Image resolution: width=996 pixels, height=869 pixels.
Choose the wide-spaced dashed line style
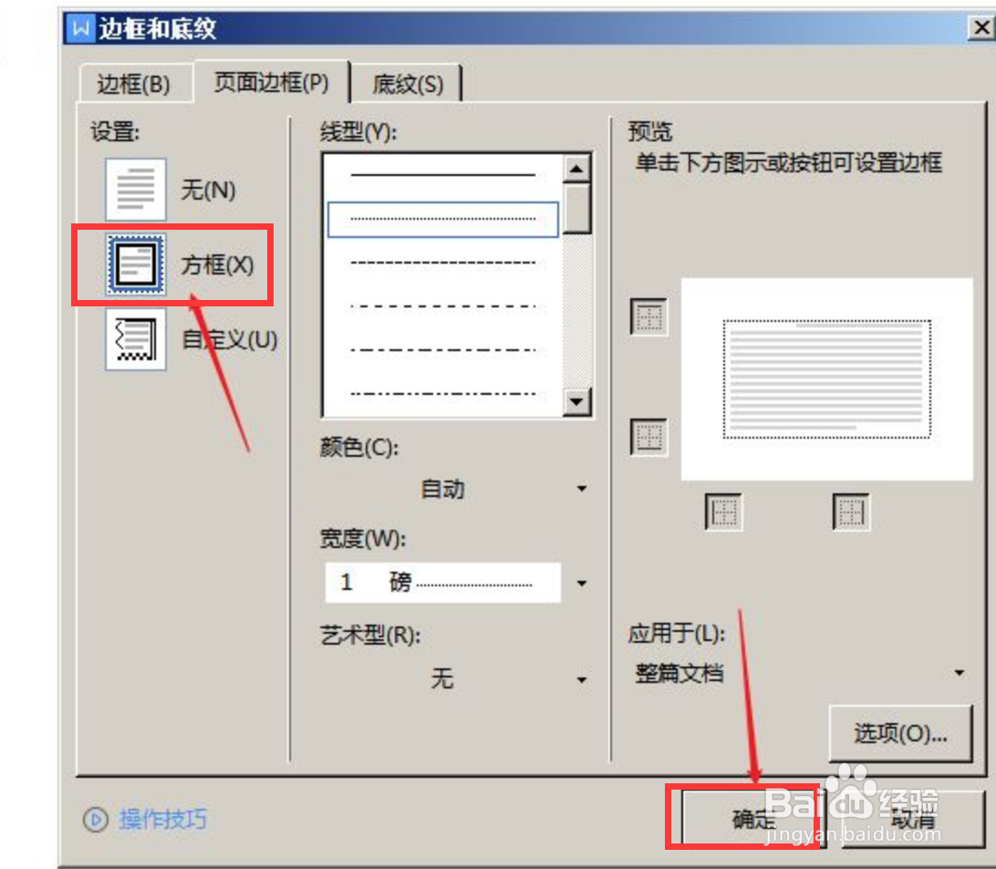443,306
